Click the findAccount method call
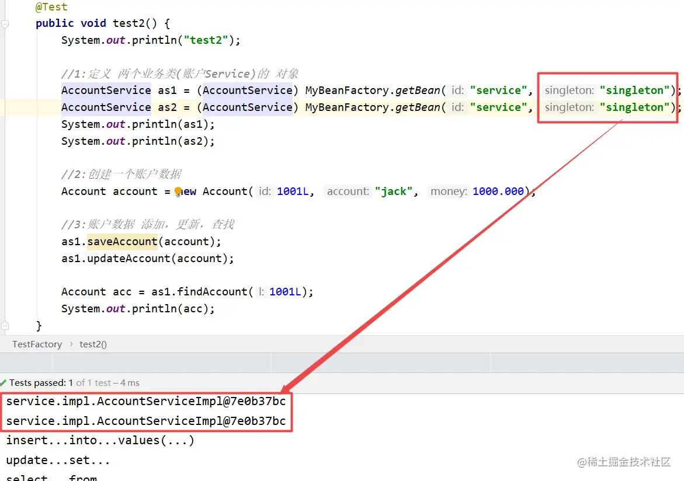This screenshot has width=684, height=481. click(212, 292)
